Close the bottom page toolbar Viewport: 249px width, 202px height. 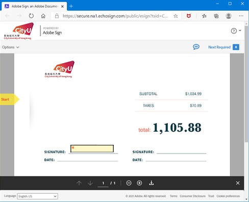coord(238,183)
